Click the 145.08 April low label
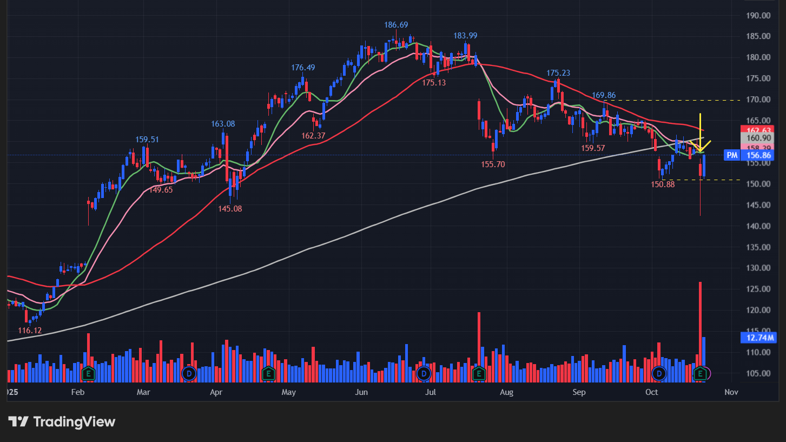 (230, 208)
